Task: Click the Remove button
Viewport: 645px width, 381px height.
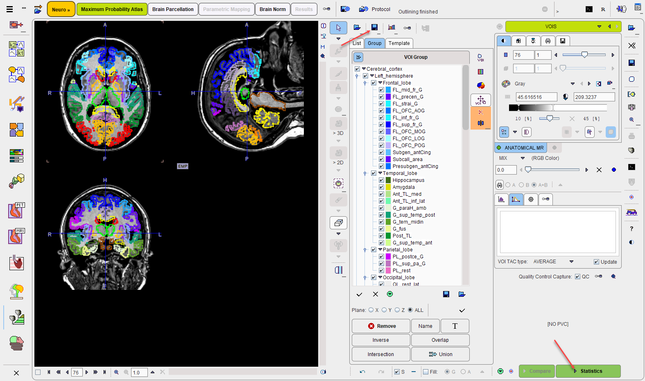Action: [381, 326]
